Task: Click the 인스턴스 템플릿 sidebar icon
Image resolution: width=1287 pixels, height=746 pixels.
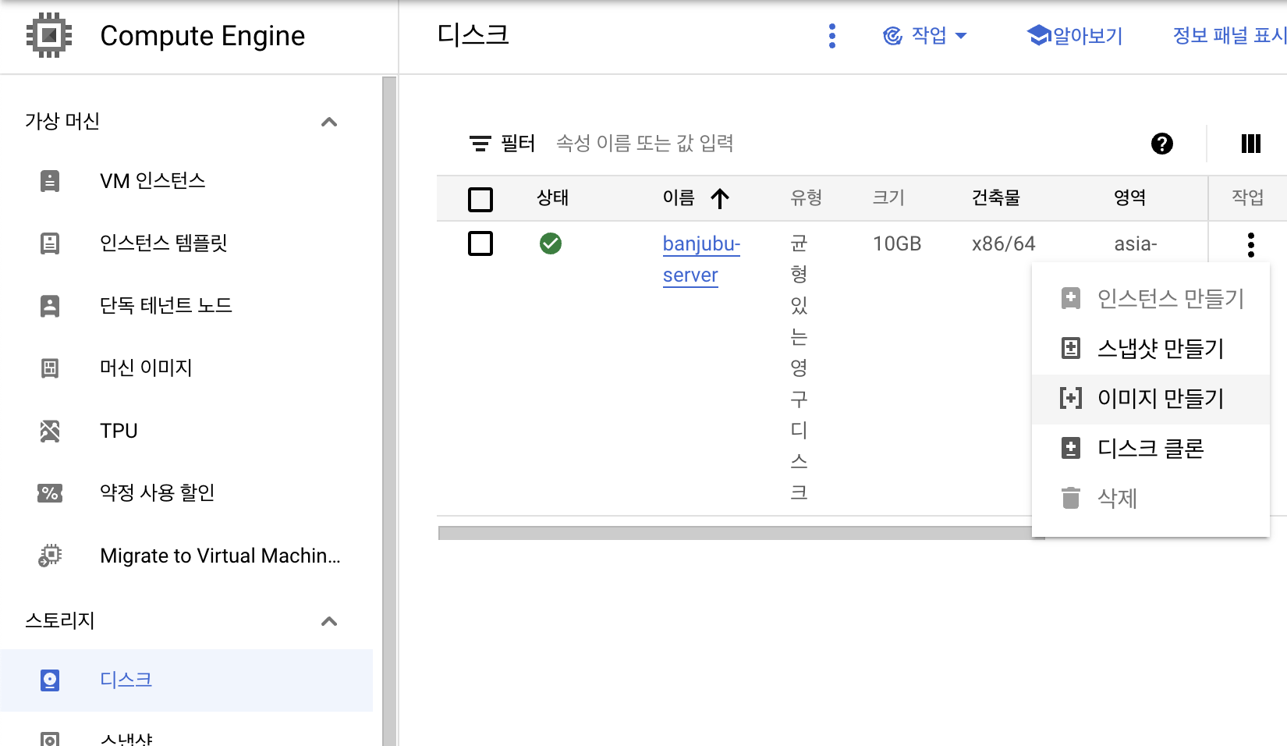Action: (50, 243)
